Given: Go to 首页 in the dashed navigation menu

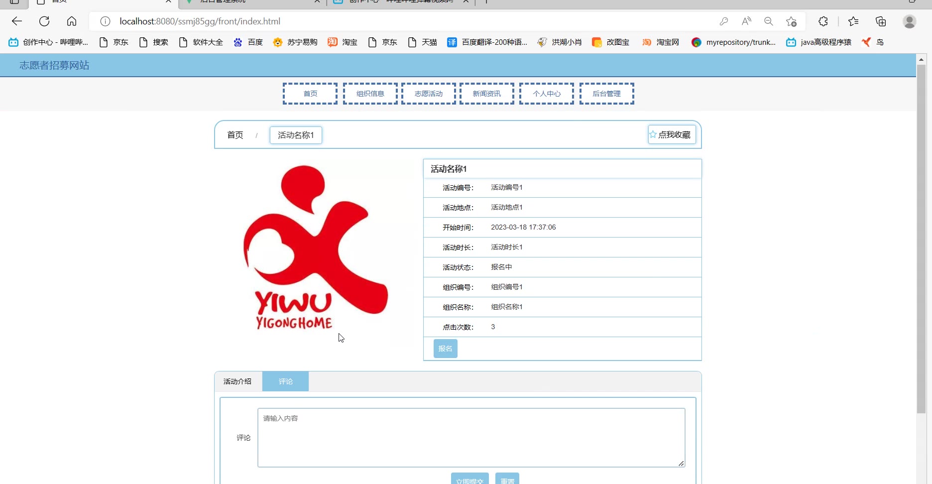Looking at the screenshot, I should point(310,94).
